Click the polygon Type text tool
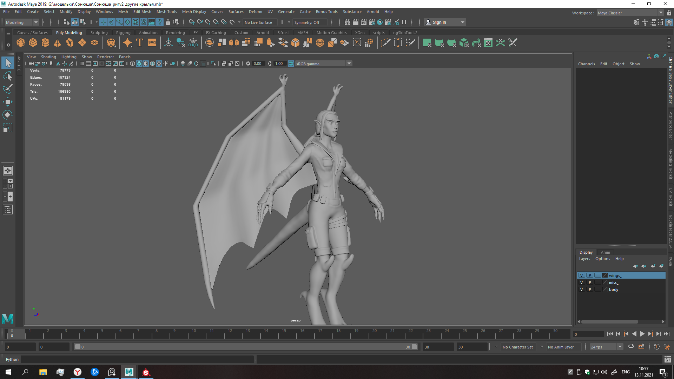Image resolution: width=674 pixels, height=379 pixels. coord(140,43)
